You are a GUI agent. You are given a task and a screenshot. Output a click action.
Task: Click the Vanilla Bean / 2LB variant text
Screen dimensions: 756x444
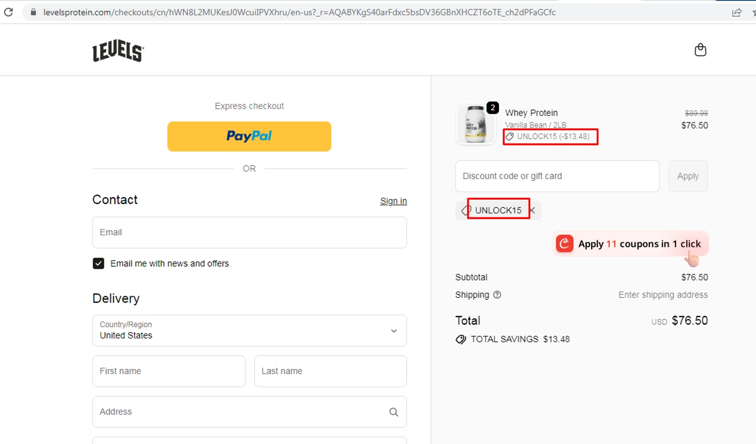[x=536, y=125]
